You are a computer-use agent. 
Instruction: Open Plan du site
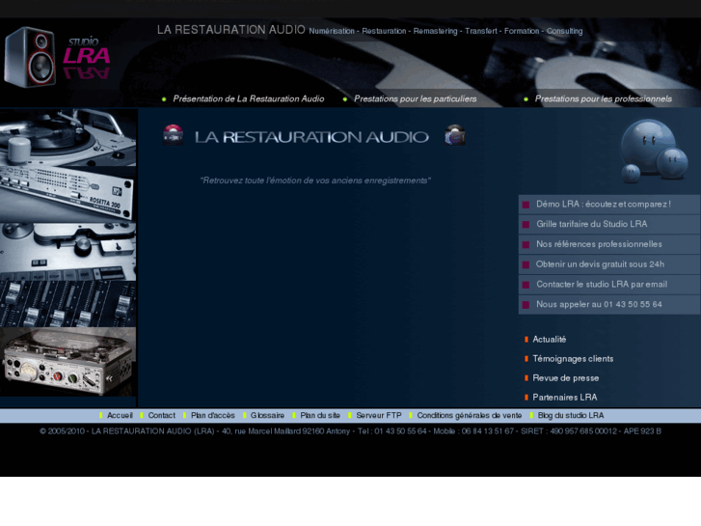click(320, 415)
